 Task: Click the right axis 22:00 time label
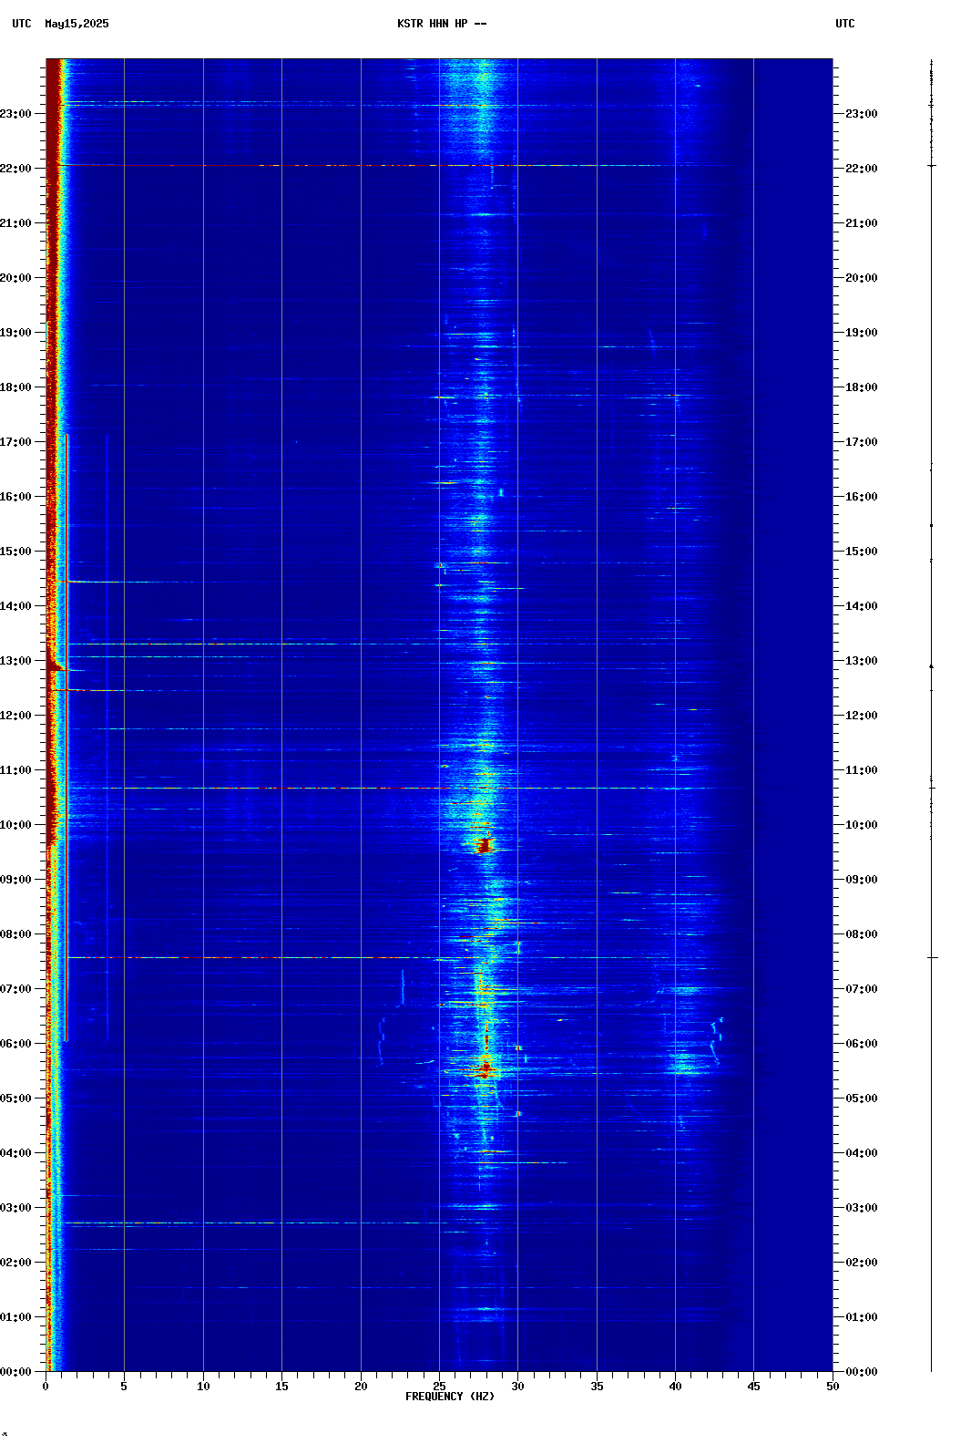click(x=862, y=169)
